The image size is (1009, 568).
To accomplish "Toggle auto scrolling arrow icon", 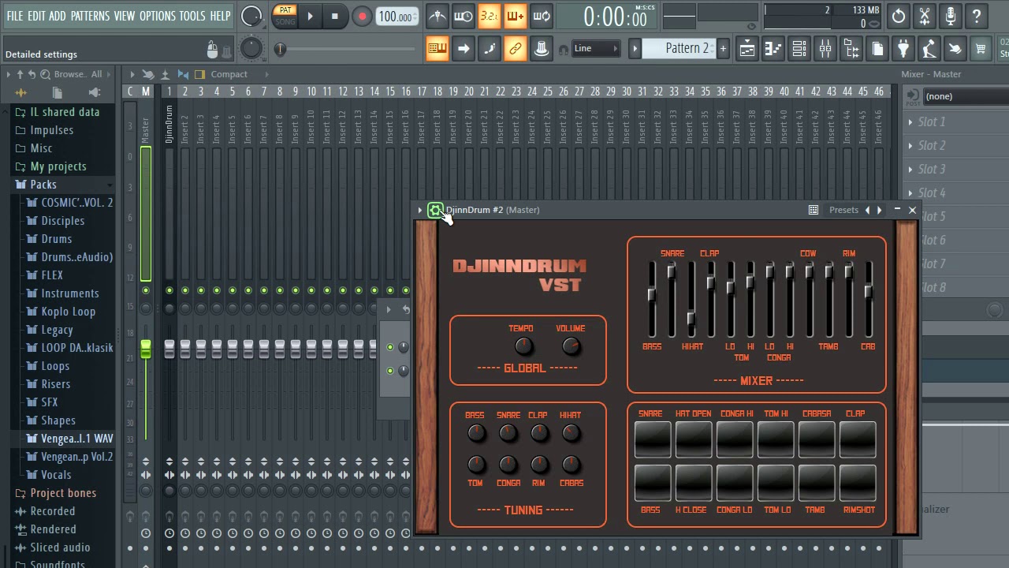I will [464, 49].
